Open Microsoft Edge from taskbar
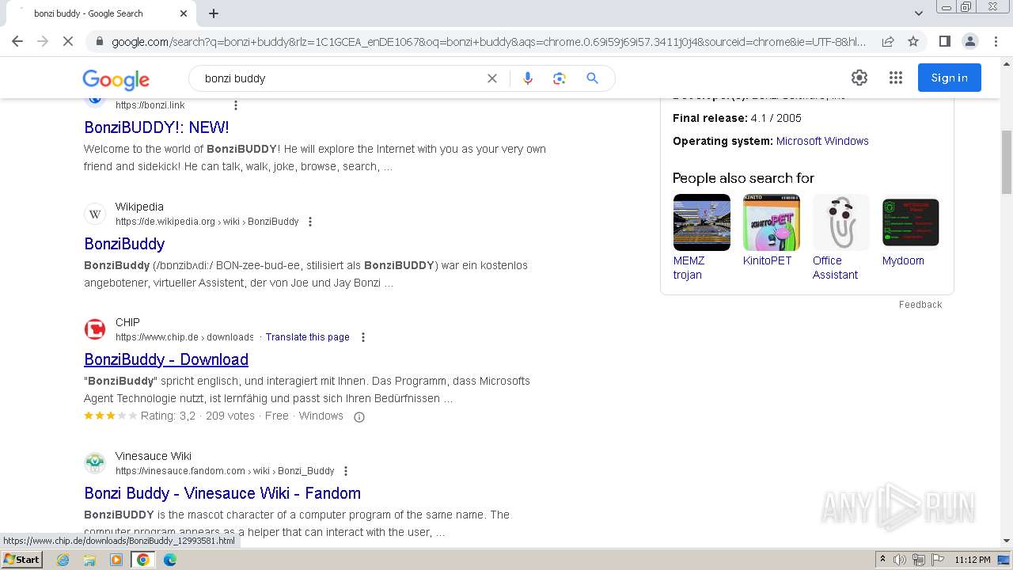This screenshot has height=570, width=1013. 170,560
